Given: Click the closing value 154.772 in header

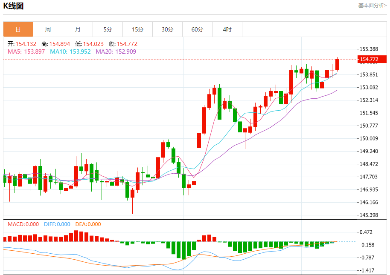Looking at the screenshot, I should click(127, 44).
